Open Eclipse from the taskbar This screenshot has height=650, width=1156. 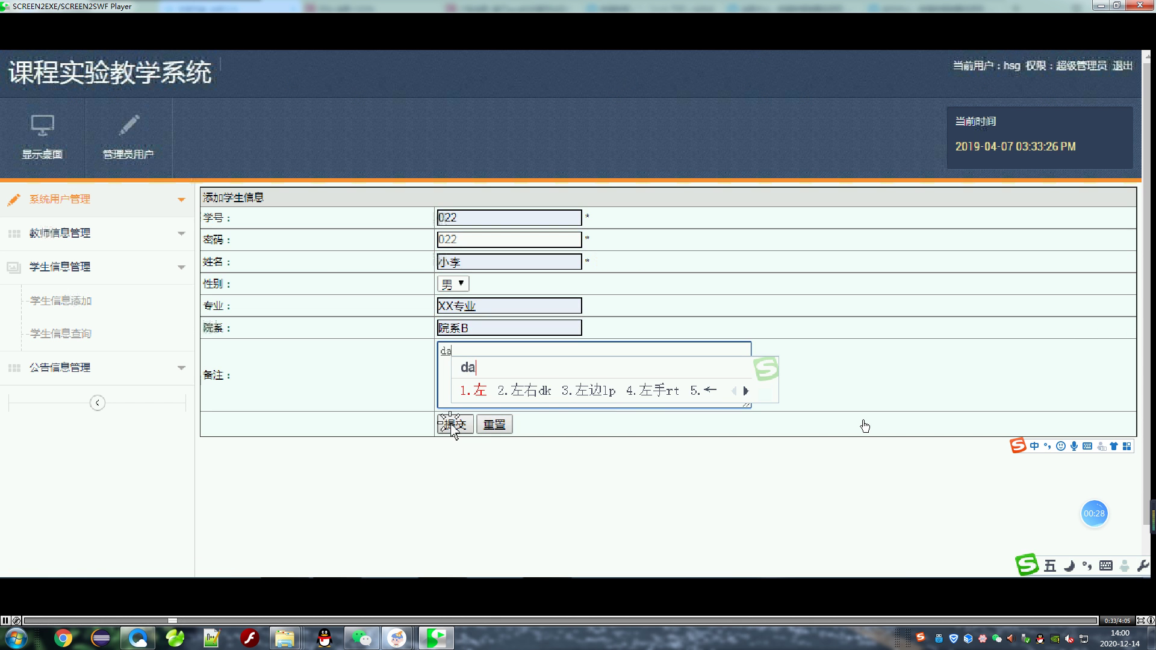(x=101, y=638)
